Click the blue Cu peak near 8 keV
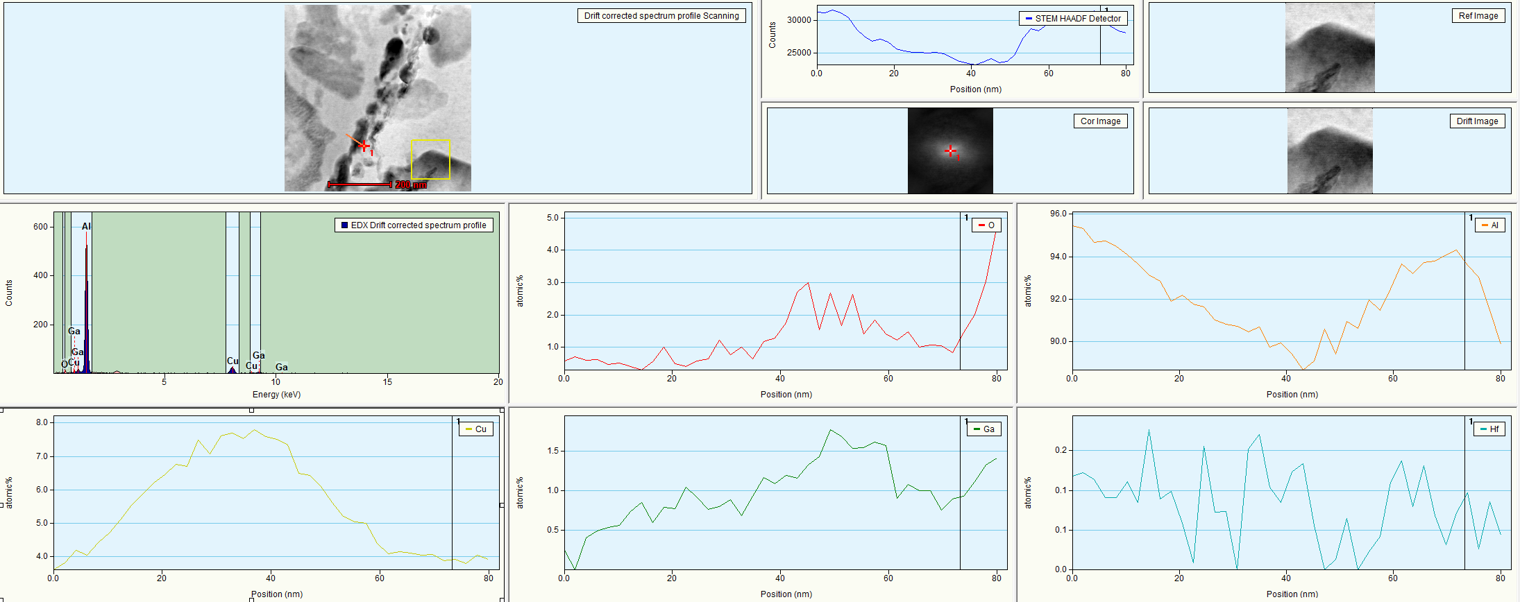1520x602 pixels. (232, 370)
